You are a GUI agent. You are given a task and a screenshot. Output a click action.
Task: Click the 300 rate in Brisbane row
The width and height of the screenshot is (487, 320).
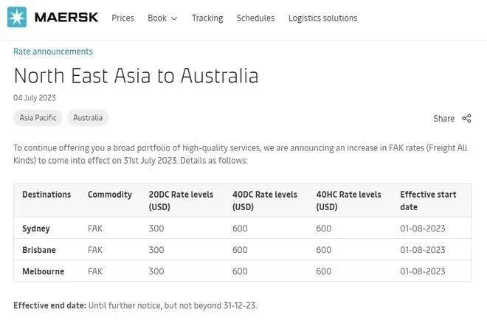click(156, 250)
